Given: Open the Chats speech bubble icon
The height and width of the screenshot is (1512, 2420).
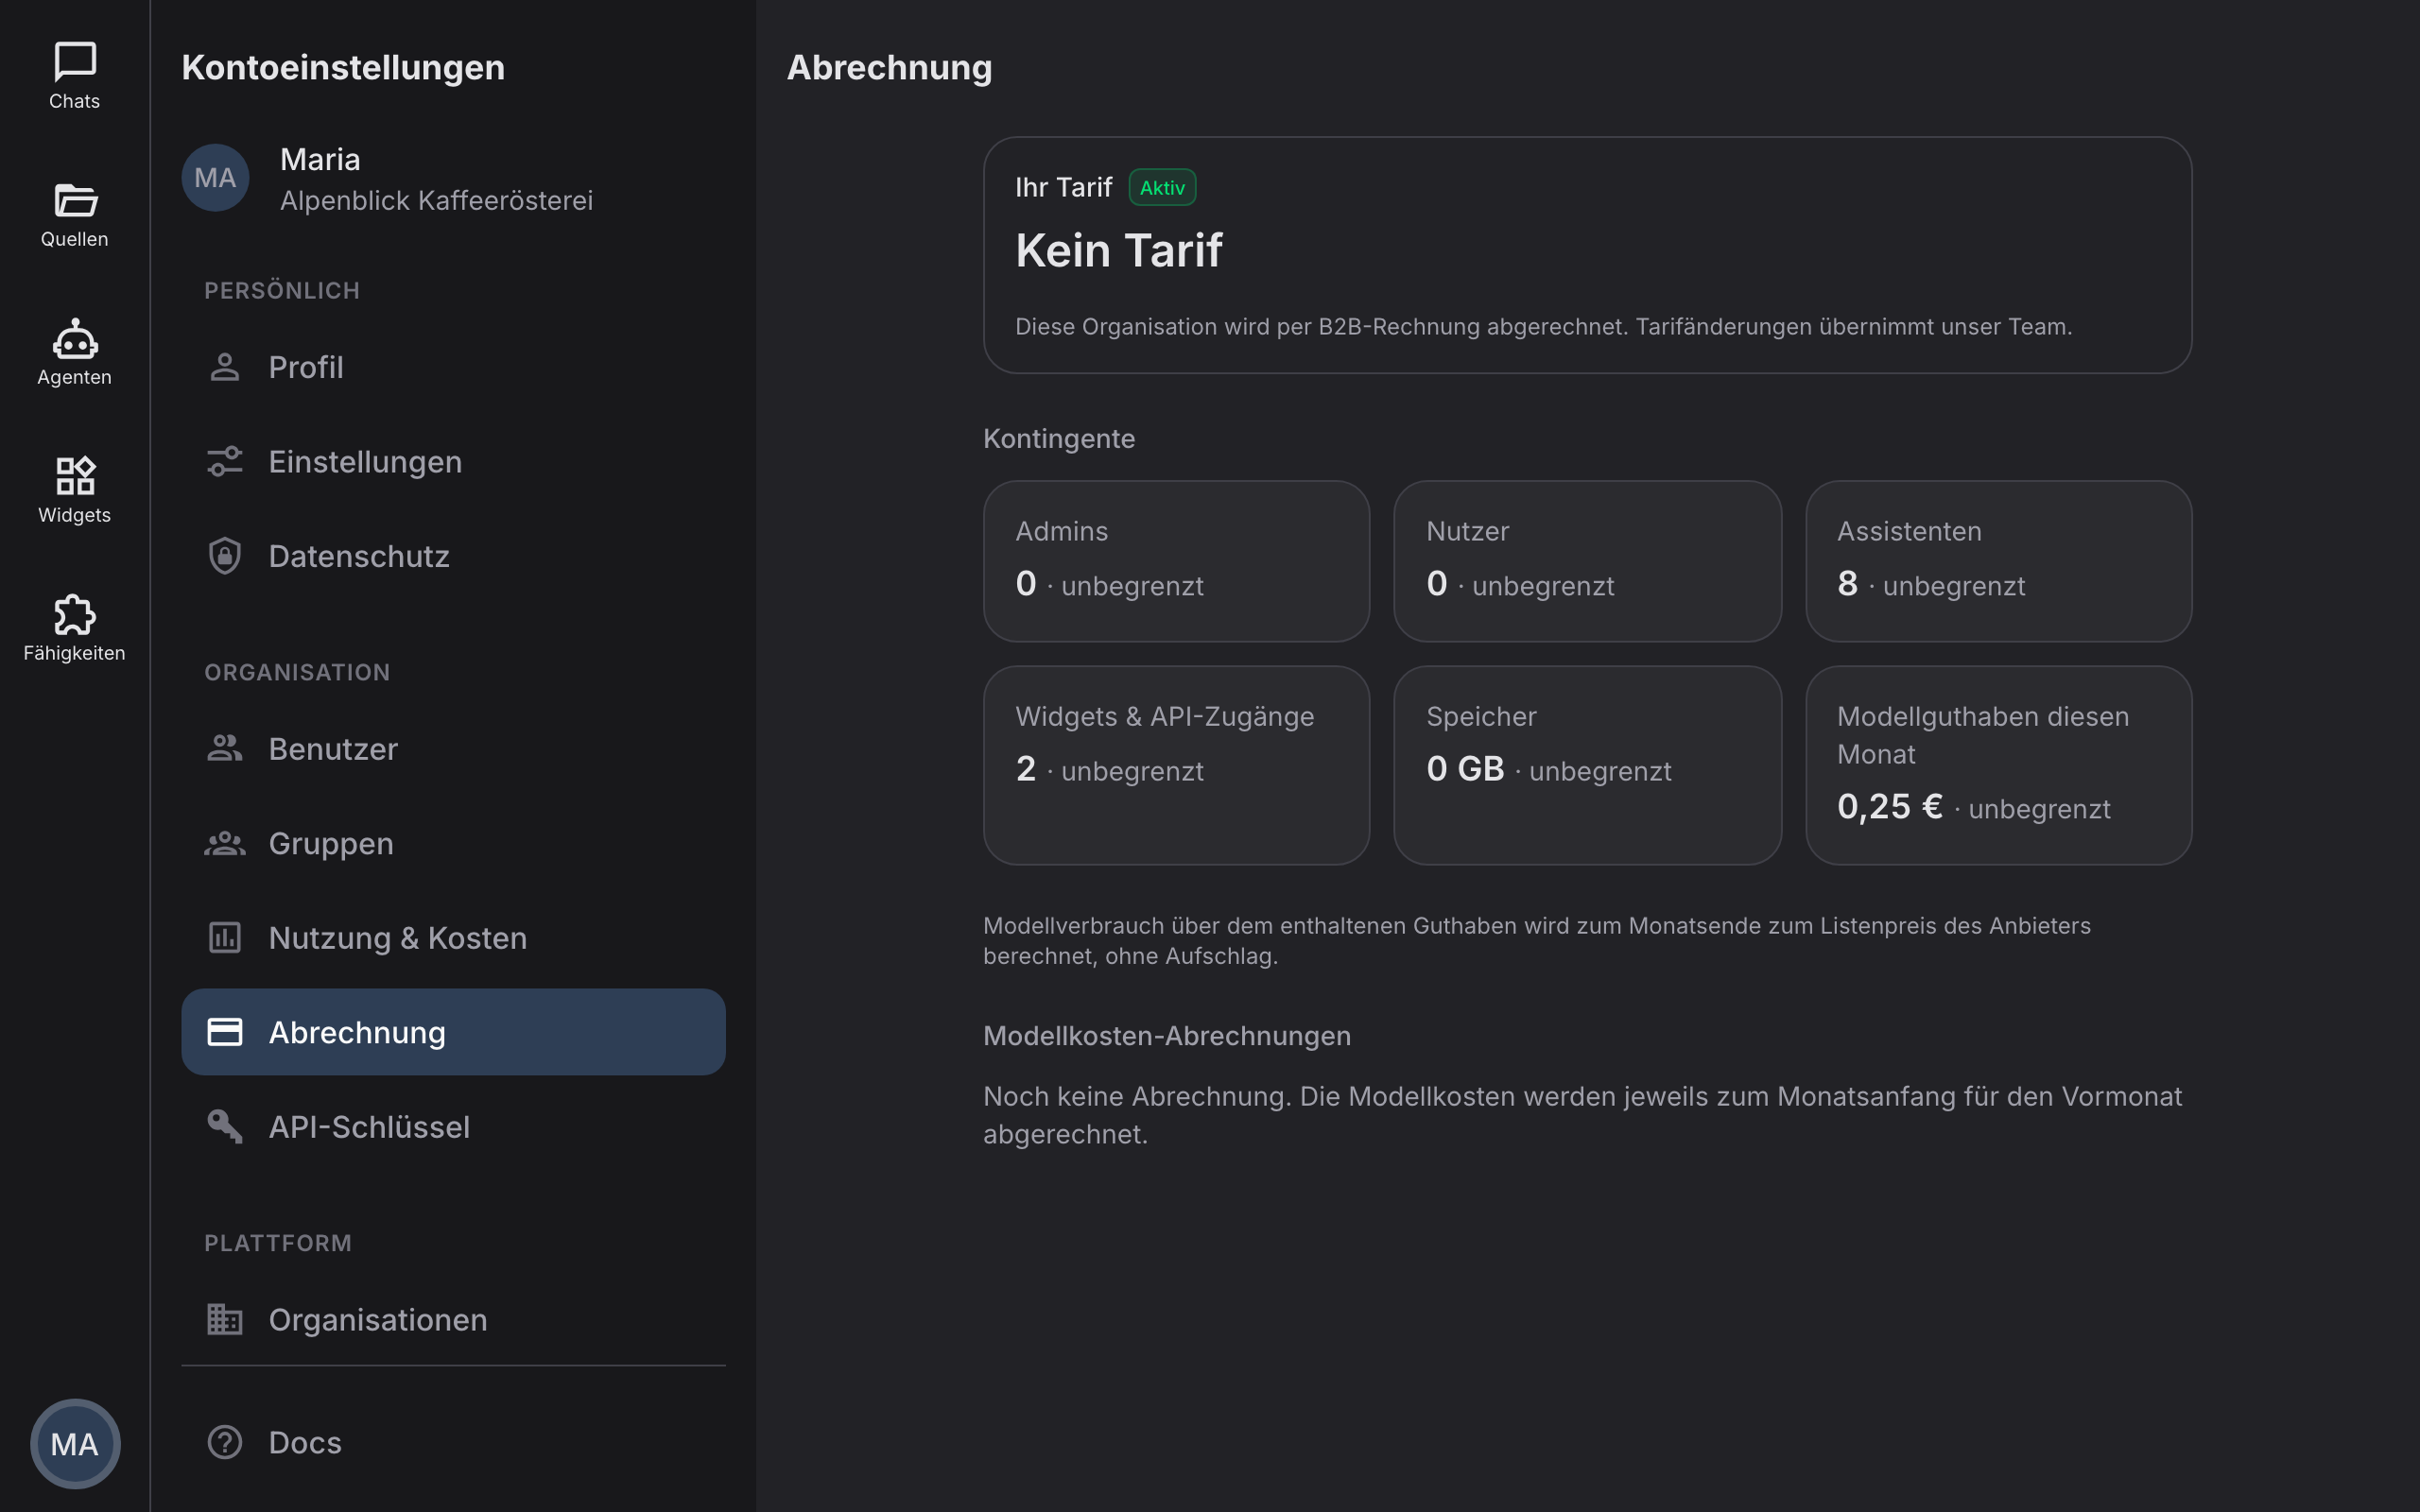Looking at the screenshot, I should [x=75, y=62].
